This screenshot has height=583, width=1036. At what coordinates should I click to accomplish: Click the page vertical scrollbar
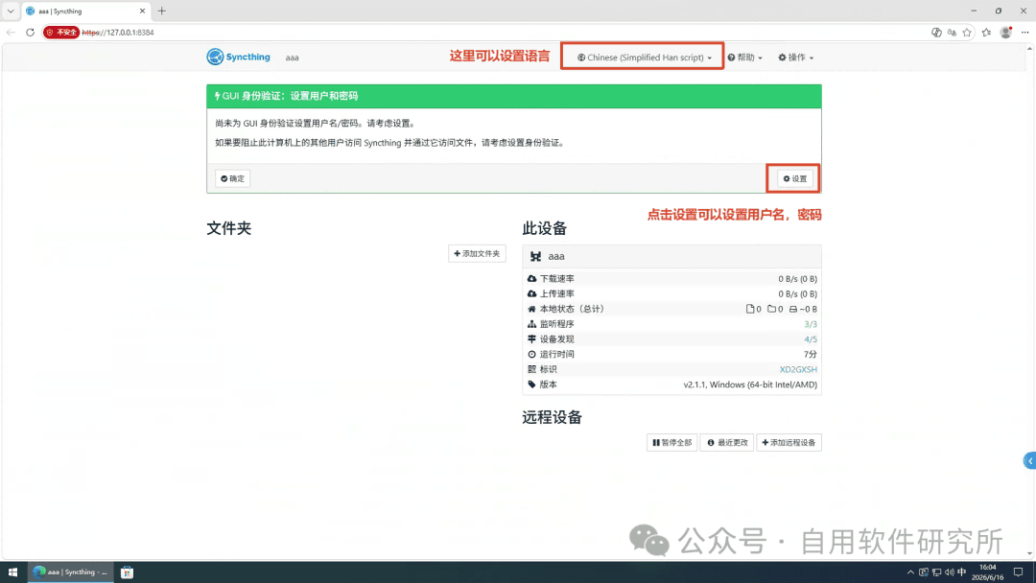tap(1029, 300)
